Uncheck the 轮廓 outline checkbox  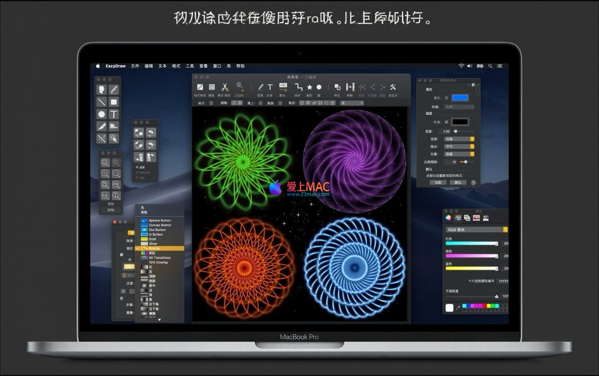pos(446,122)
